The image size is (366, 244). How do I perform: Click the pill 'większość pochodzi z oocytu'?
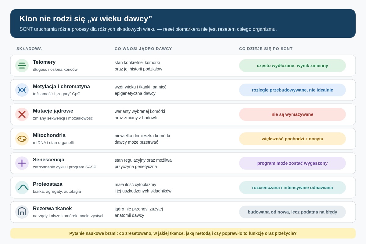[x=292, y=139]
